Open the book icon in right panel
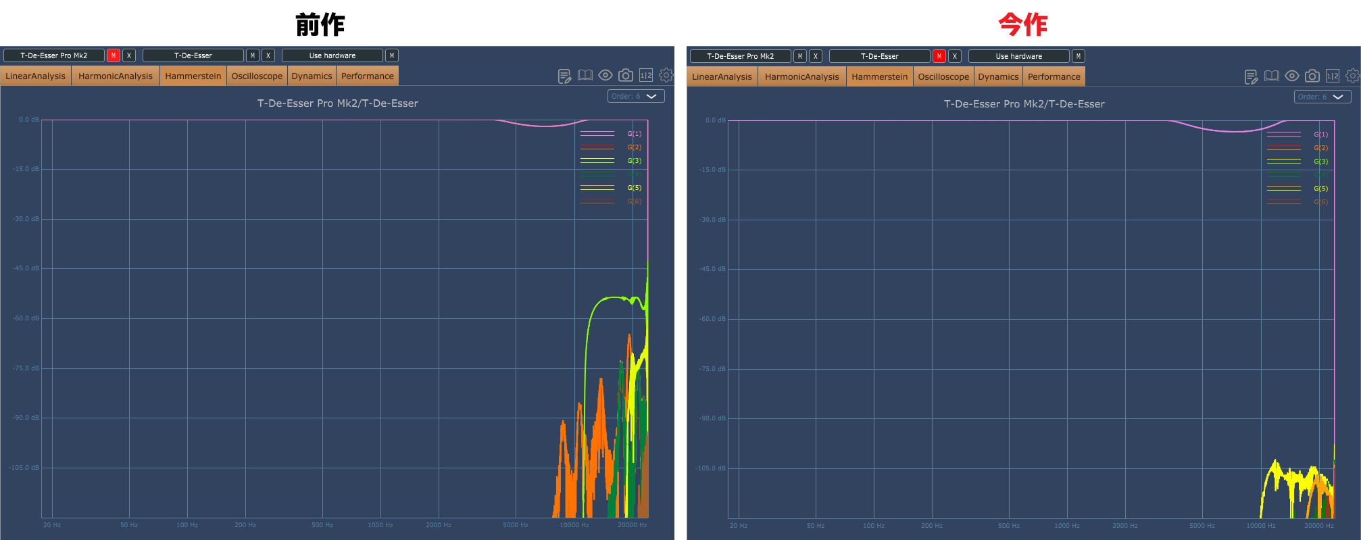The image size is (1361, 540). tap(1272, 76)
